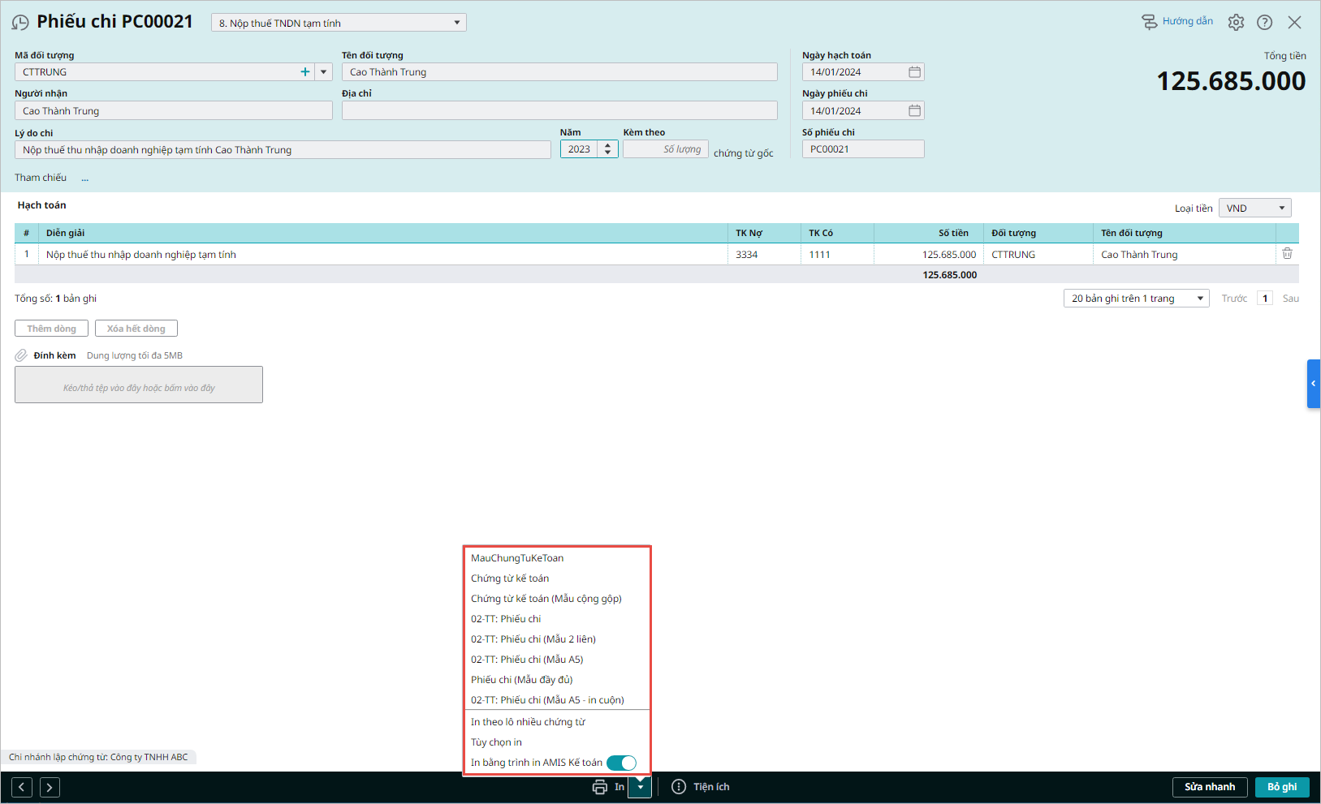The height and width of the screenshot is (804, 1321).
Task: Toggle In bằng trình in AMIS switch
Action: pos(621,763)
